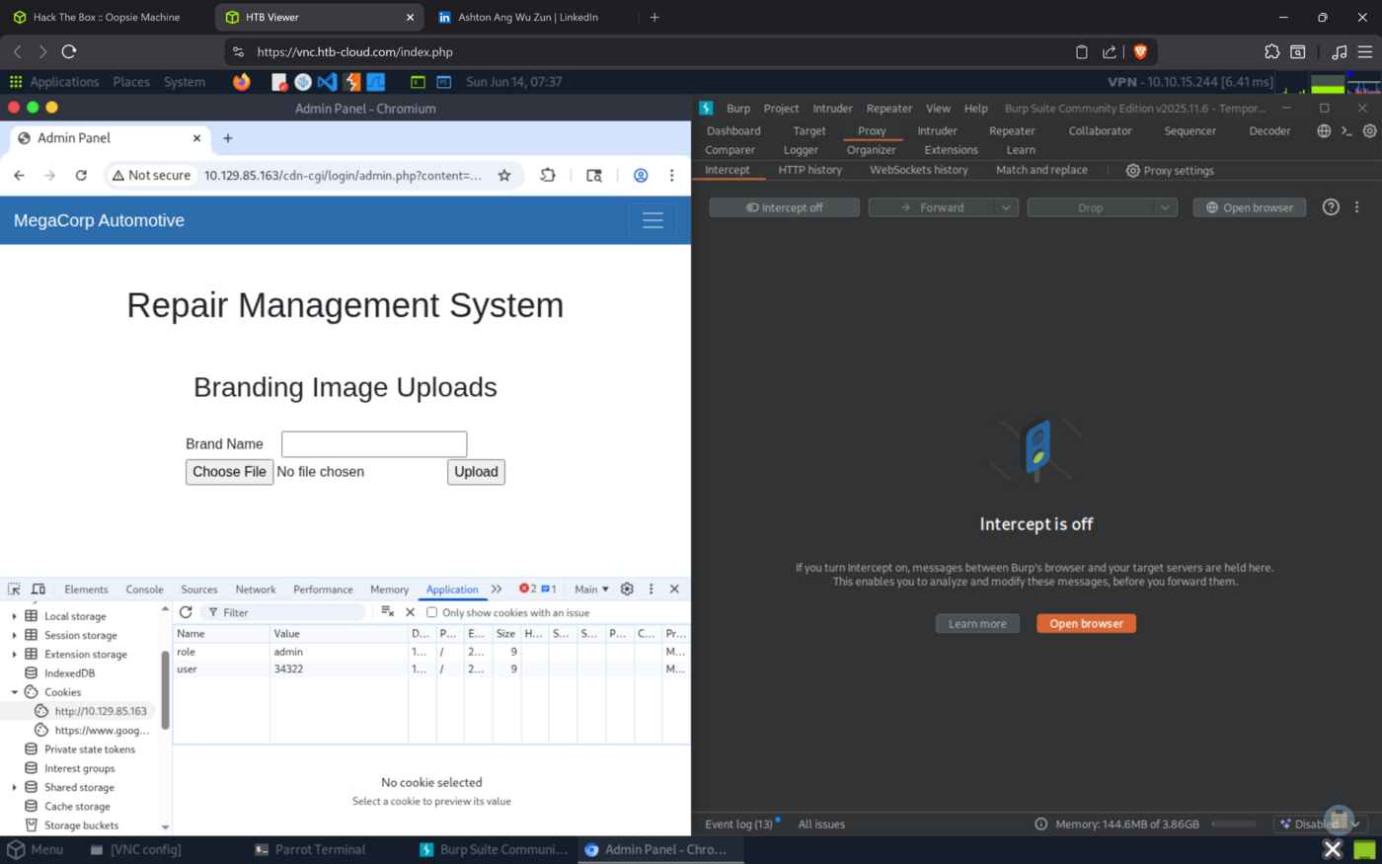Click the Upload button
The width and height of the screenshot is (1382, 864).
tap(476, 472)
